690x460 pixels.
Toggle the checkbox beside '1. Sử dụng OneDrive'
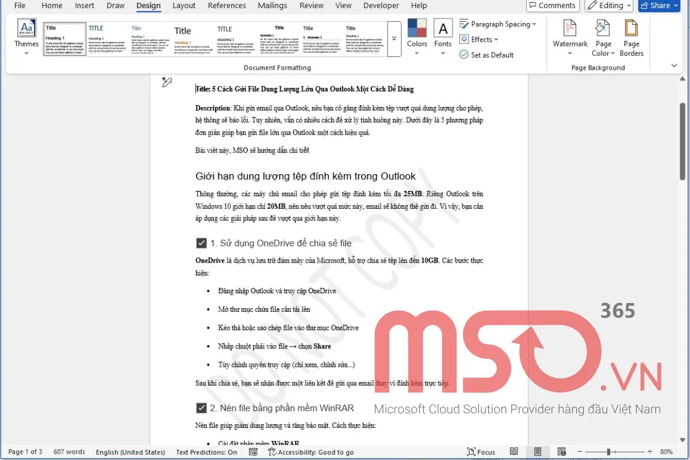point(201,243)
